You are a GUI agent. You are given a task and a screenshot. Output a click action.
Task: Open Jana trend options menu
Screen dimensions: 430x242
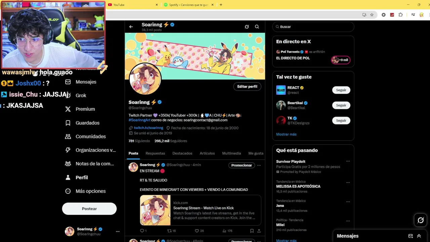point(348,202)
